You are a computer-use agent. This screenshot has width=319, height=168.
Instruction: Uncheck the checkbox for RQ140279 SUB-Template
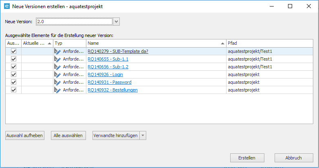[13, 52]
